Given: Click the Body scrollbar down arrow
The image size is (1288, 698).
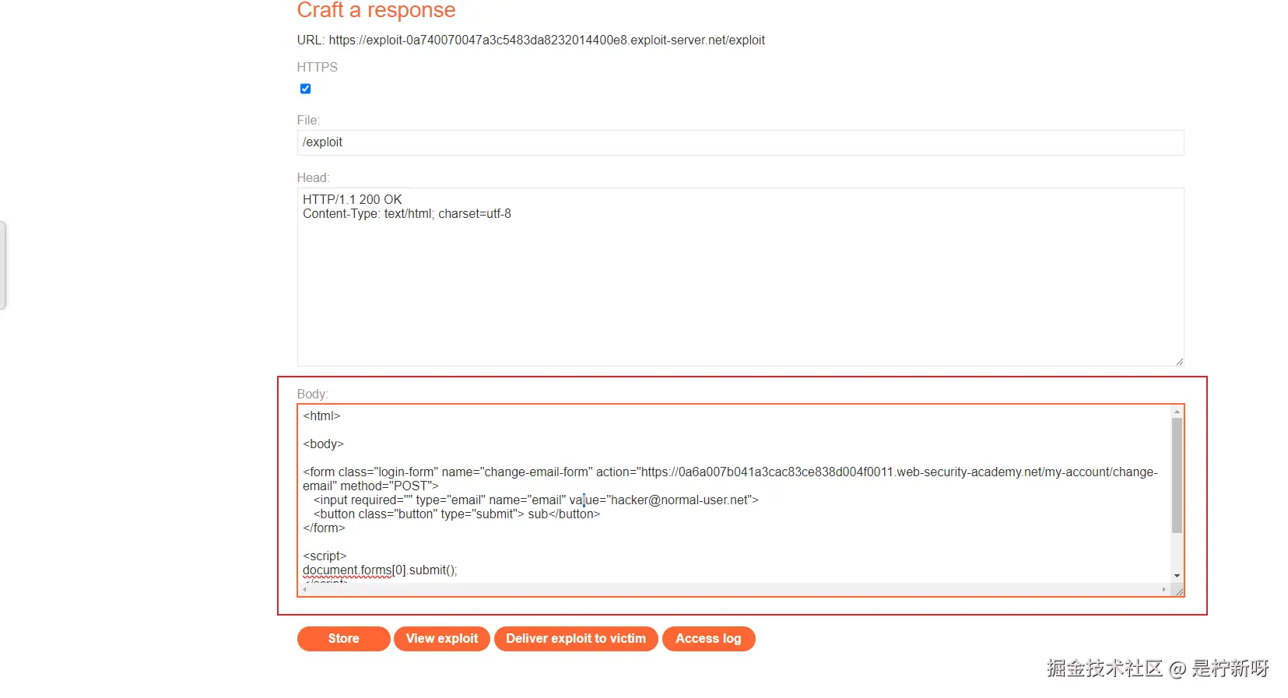Looking at the screenshot, I should coord(1177,576).
